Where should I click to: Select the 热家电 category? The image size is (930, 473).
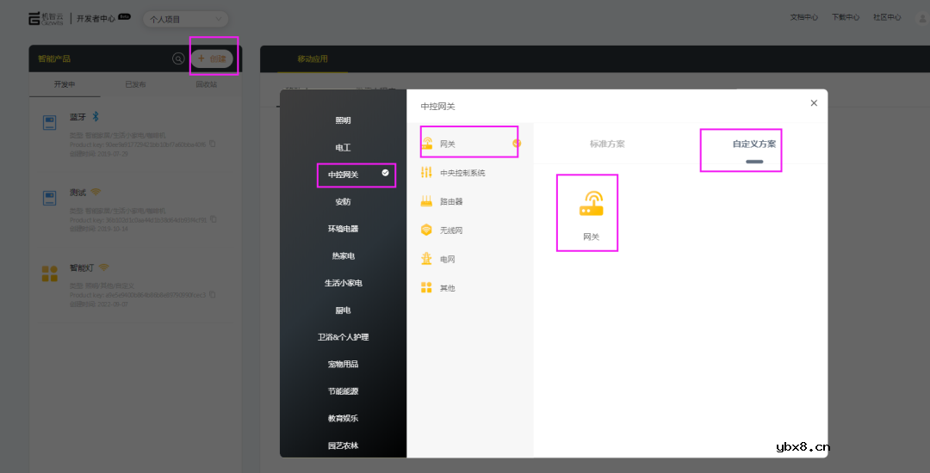343,255
